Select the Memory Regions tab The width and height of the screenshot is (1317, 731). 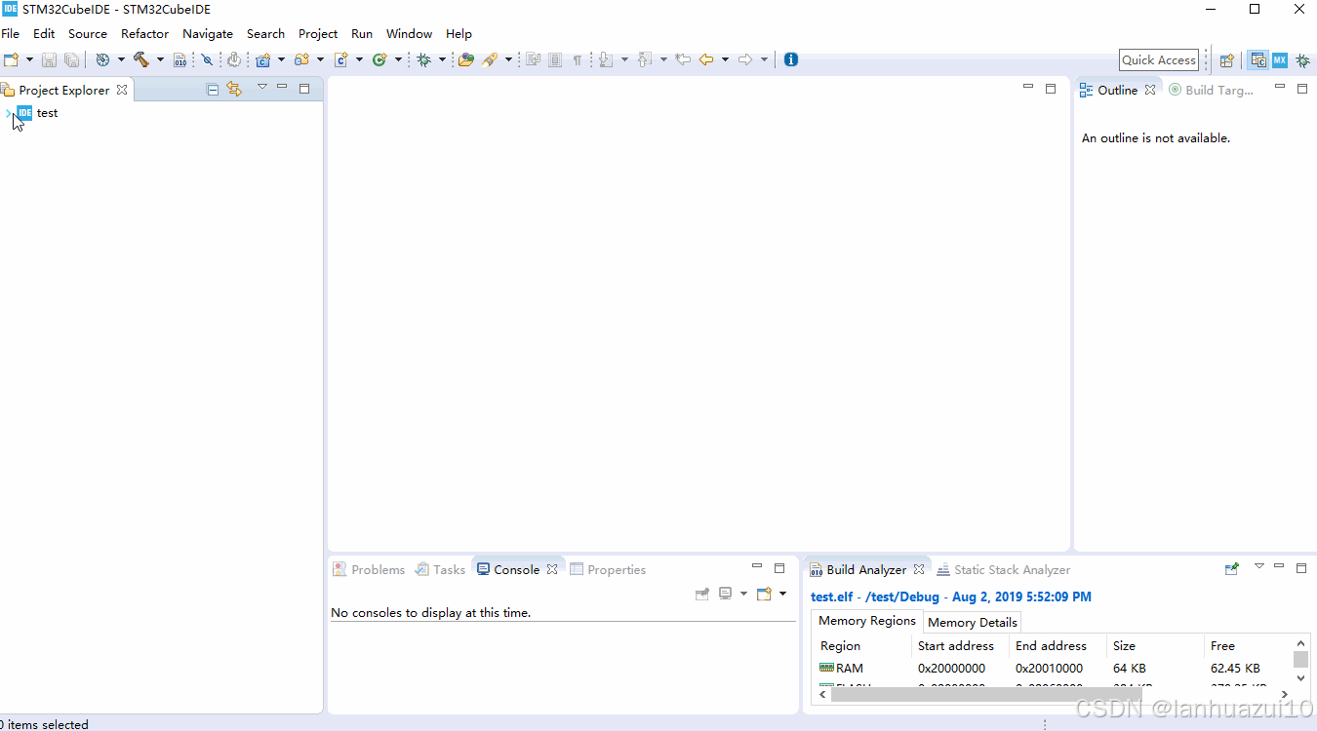tap(867, 621)
